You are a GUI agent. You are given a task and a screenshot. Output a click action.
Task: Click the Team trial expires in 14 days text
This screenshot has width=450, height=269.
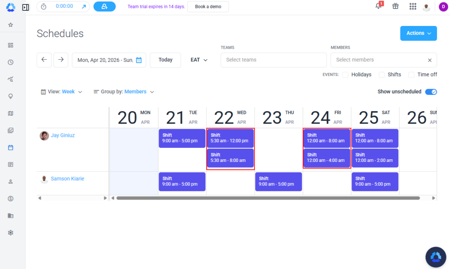156,7
